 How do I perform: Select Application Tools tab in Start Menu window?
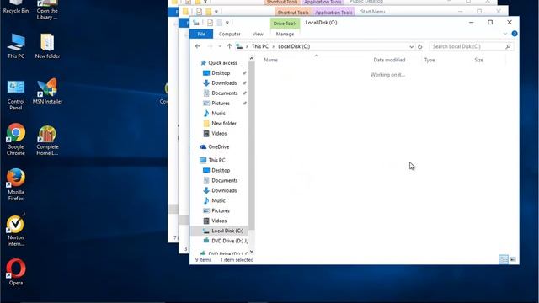[x=334, y=13]
